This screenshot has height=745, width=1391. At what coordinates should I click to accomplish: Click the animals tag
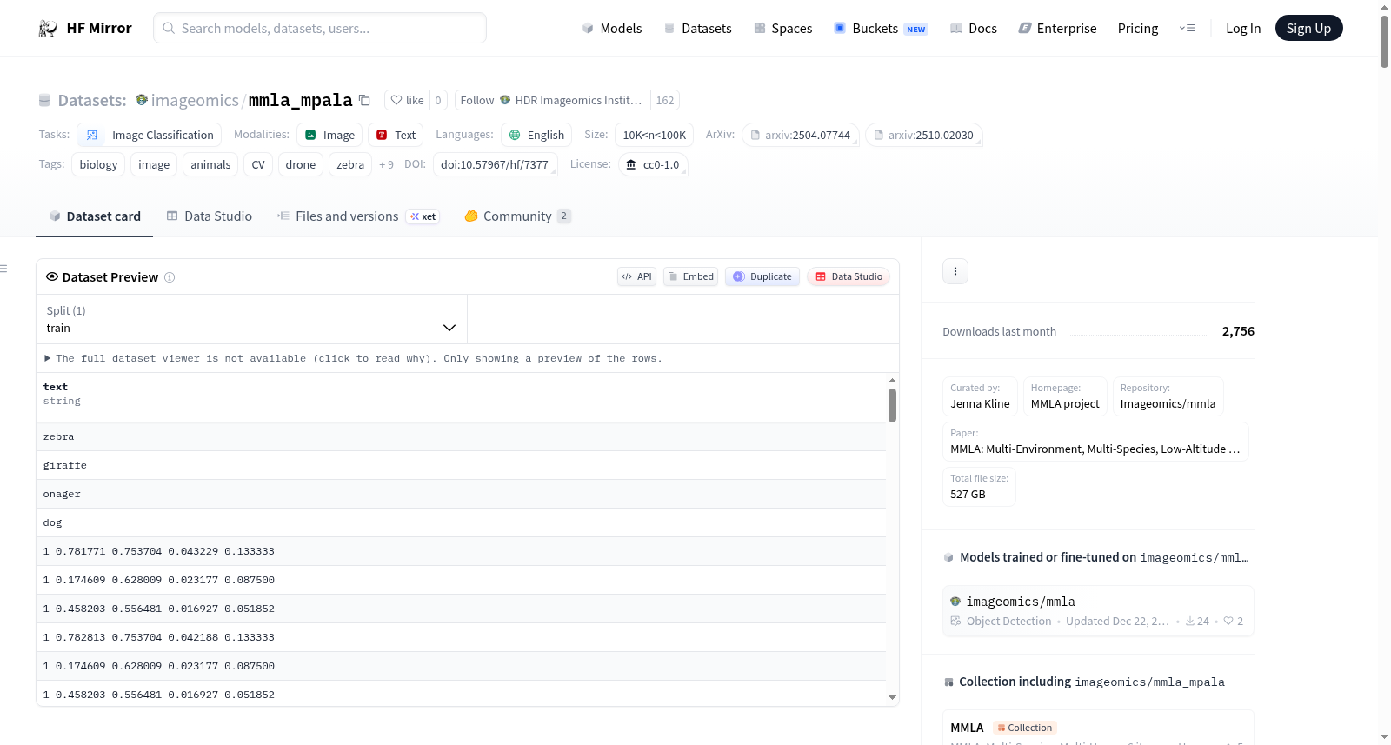(210, 164)
